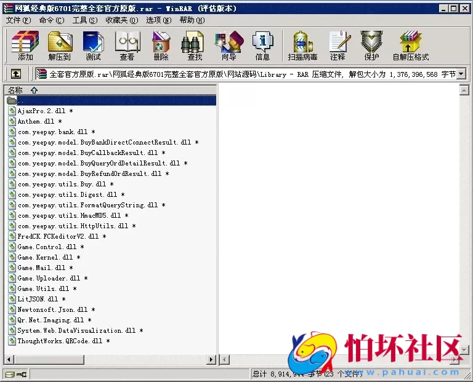The image size is (473, 382).
Task: Click the key icon in status bar
Action: [21, 375]
